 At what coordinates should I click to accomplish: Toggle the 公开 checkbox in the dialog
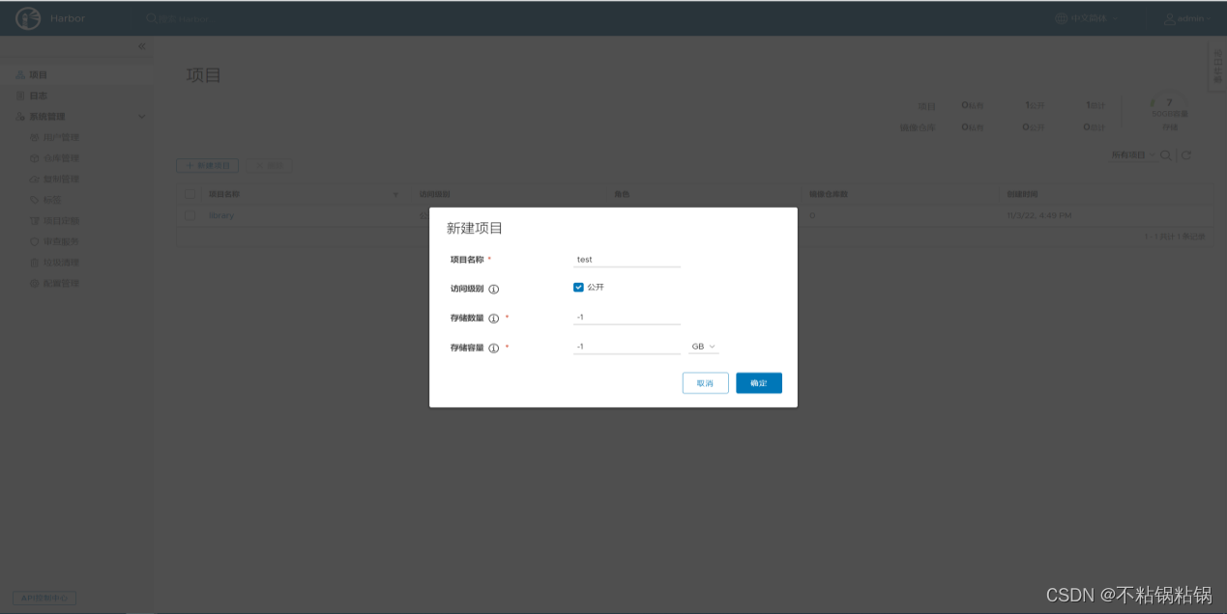tap(578, 288)
